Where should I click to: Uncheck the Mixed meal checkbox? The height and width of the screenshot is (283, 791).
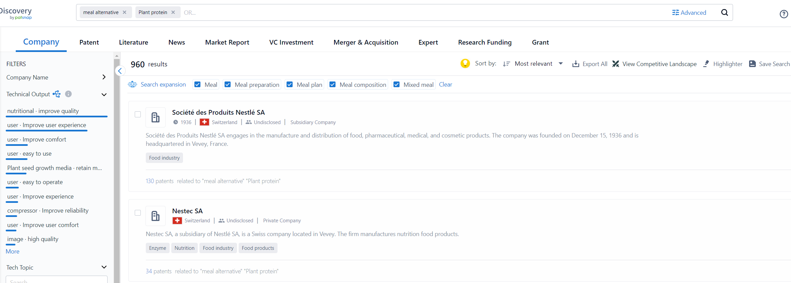pyautogui.click(x=397, y=84)
